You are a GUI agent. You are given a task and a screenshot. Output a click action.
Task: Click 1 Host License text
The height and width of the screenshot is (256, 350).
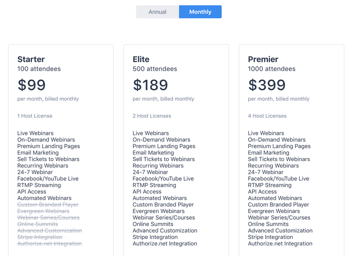point(35,116)
